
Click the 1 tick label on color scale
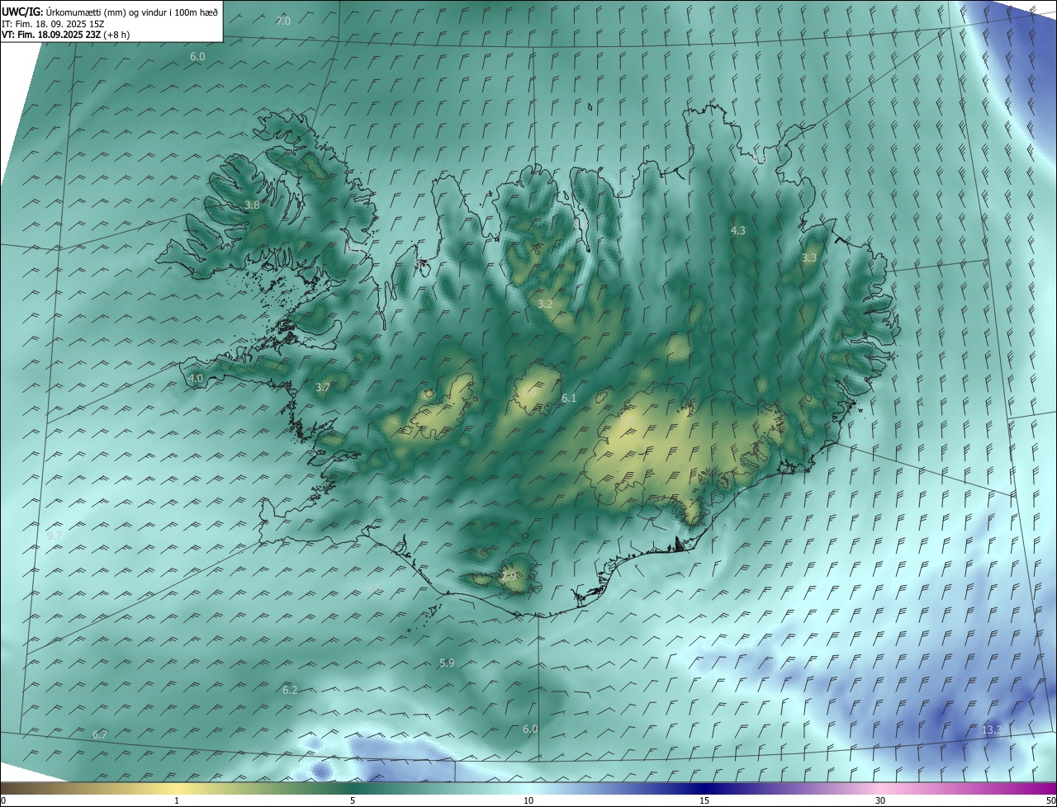click(x=177, y=800)
